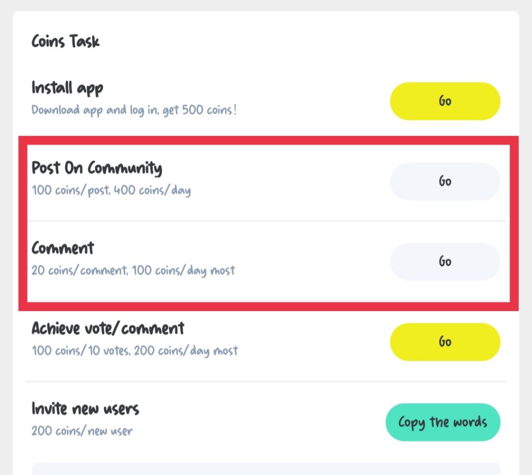The width and height of the screenshot is (532, 475).
Task: Select the Install app task title
Action: click(67, 88)
